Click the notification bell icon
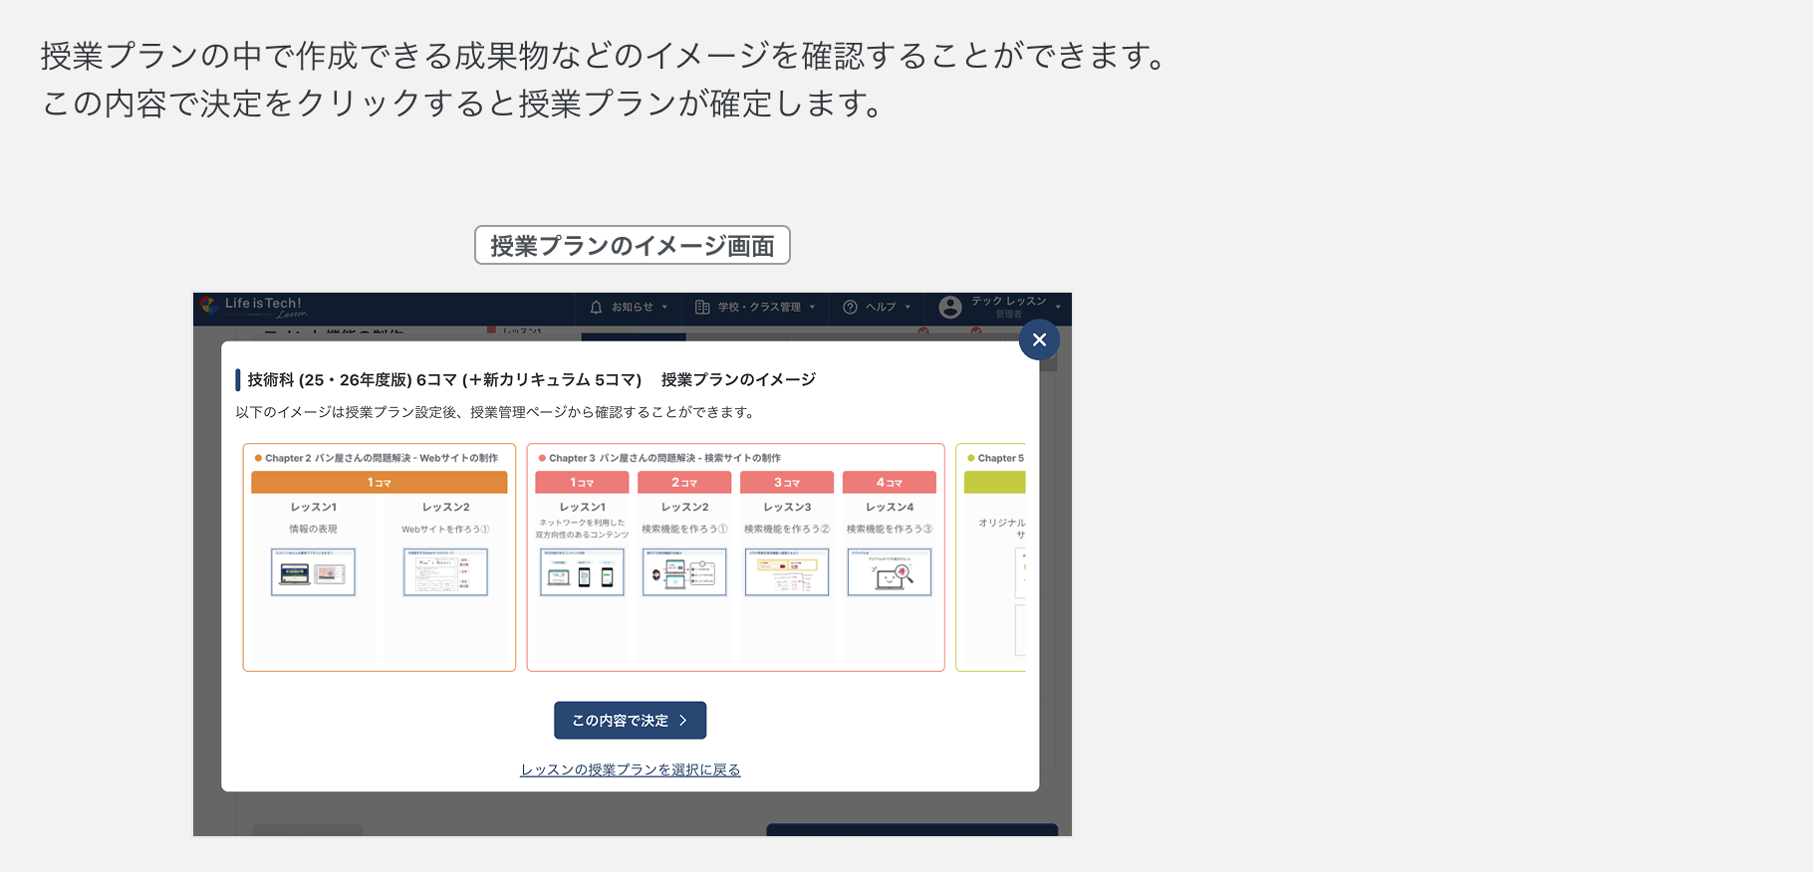The image size is (1813, 872). 596,308
